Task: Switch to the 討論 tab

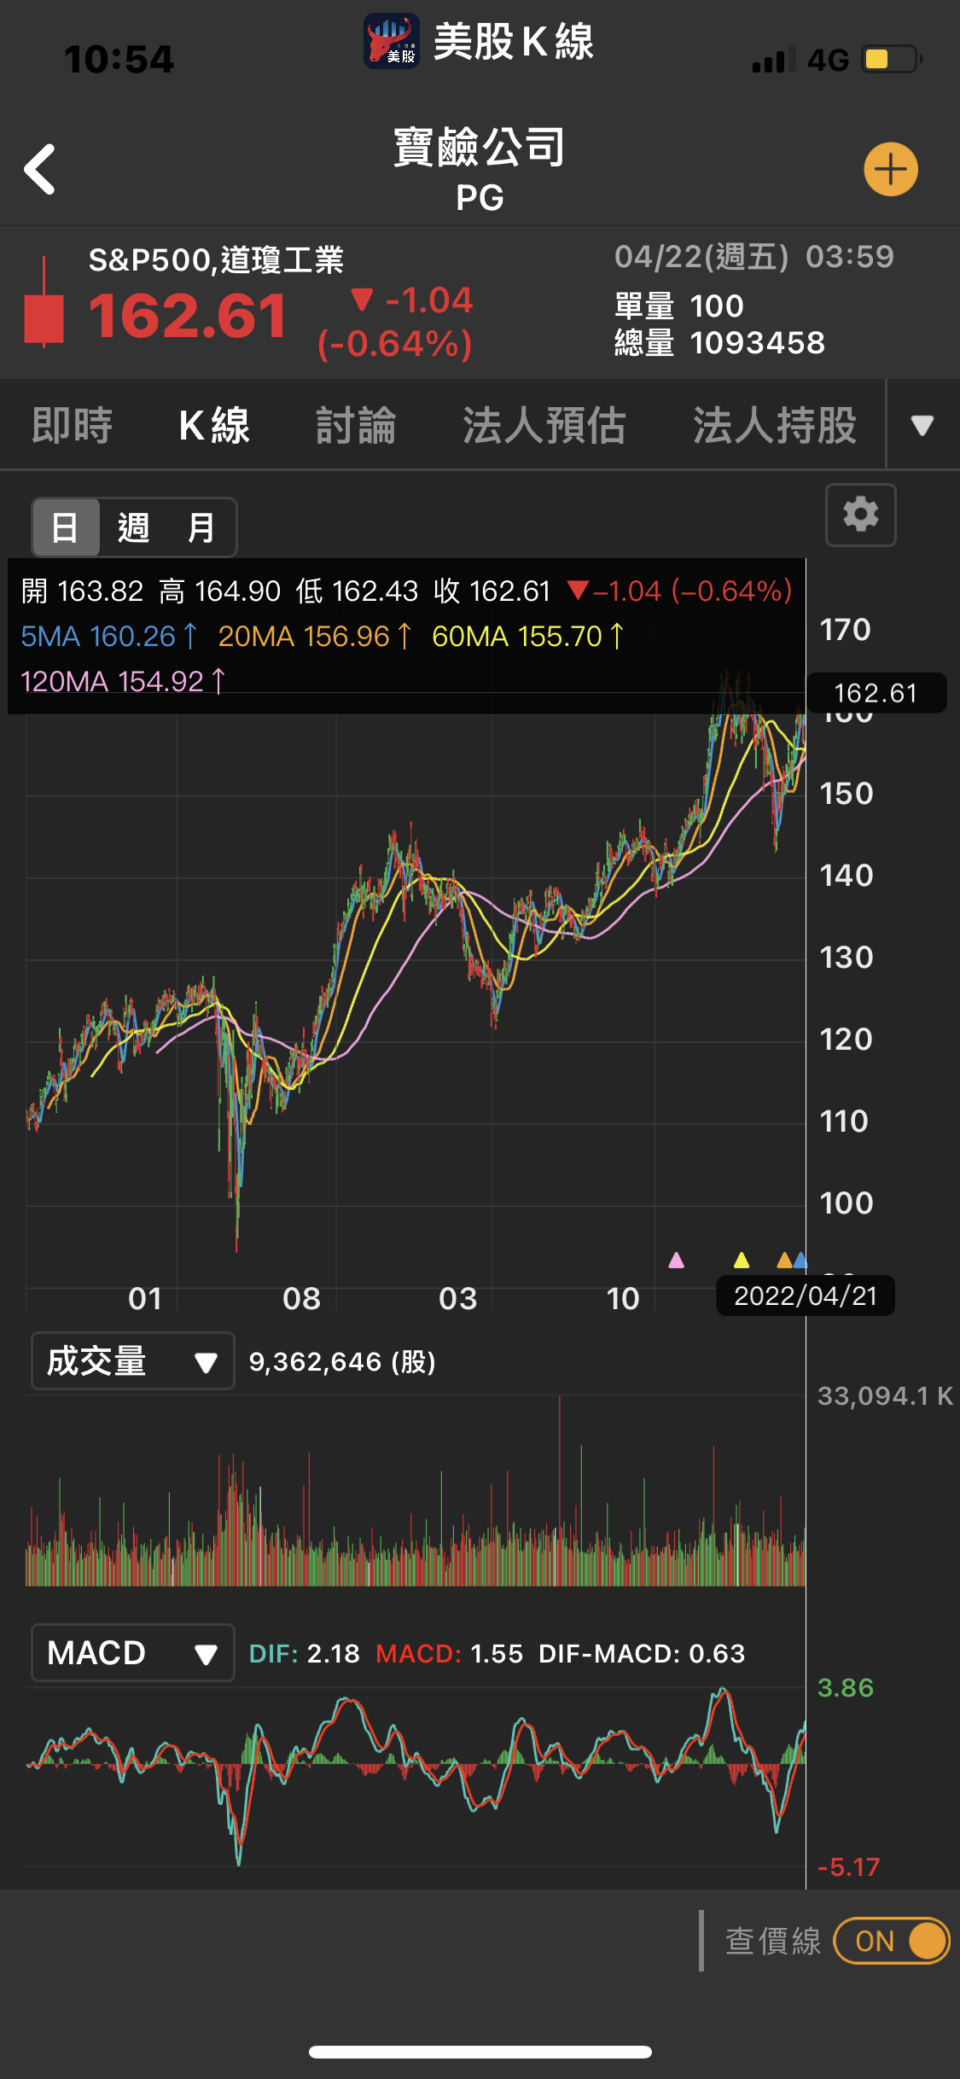Action: pyautogui.click(x=356, y=425)
